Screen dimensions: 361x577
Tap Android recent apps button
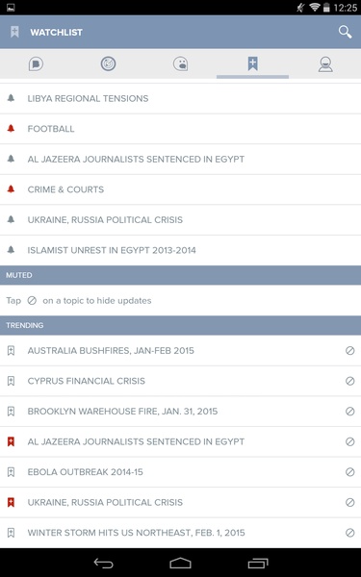258,563
